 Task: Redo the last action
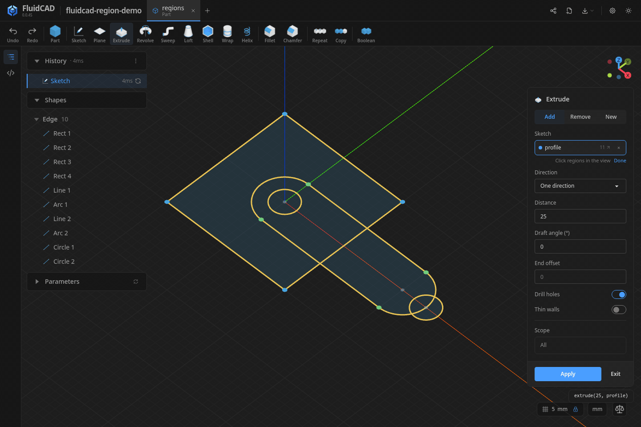pos(32,34)
